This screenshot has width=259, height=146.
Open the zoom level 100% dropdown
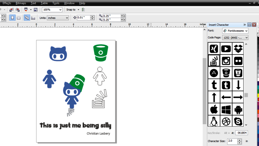pyautogui.click(x=60, y=10)
